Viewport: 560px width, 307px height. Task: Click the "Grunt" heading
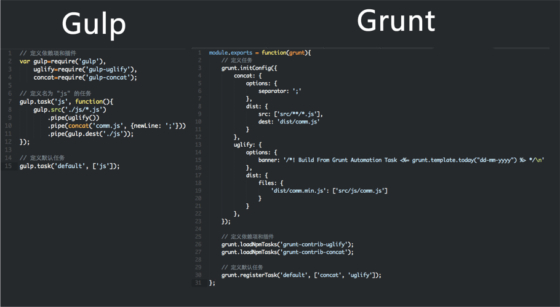[396, 21]
